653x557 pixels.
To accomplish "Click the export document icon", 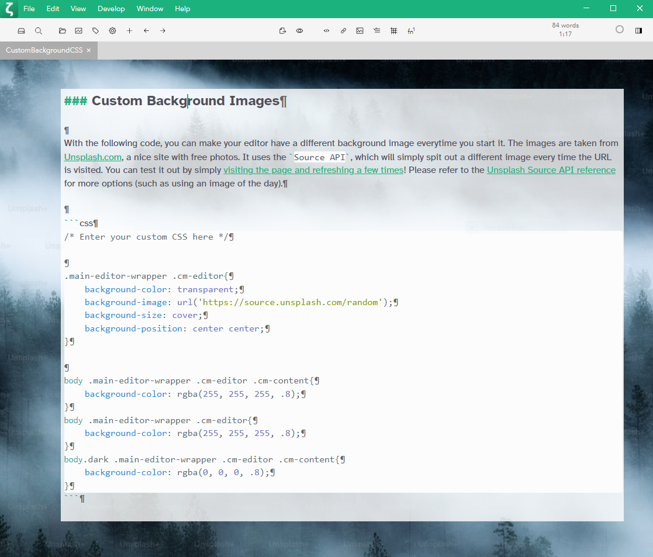I will click(282, 31).
